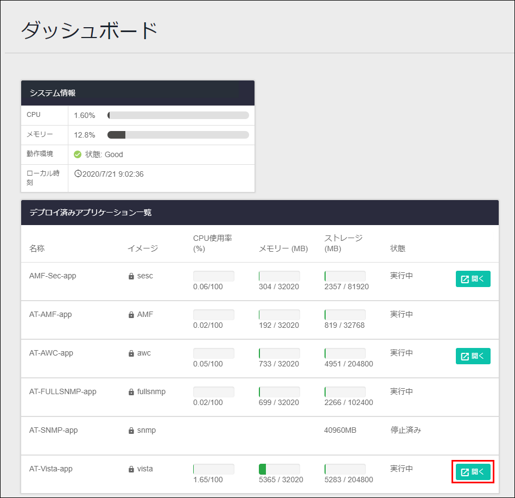Open the AT-AWC-app application
515x498 pixels.
tap(473, 356)
